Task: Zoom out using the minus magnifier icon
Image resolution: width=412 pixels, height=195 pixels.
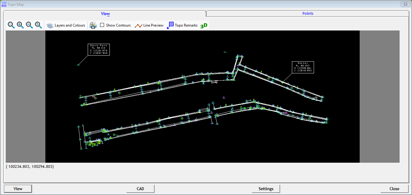Action: [x=28, y=24]
